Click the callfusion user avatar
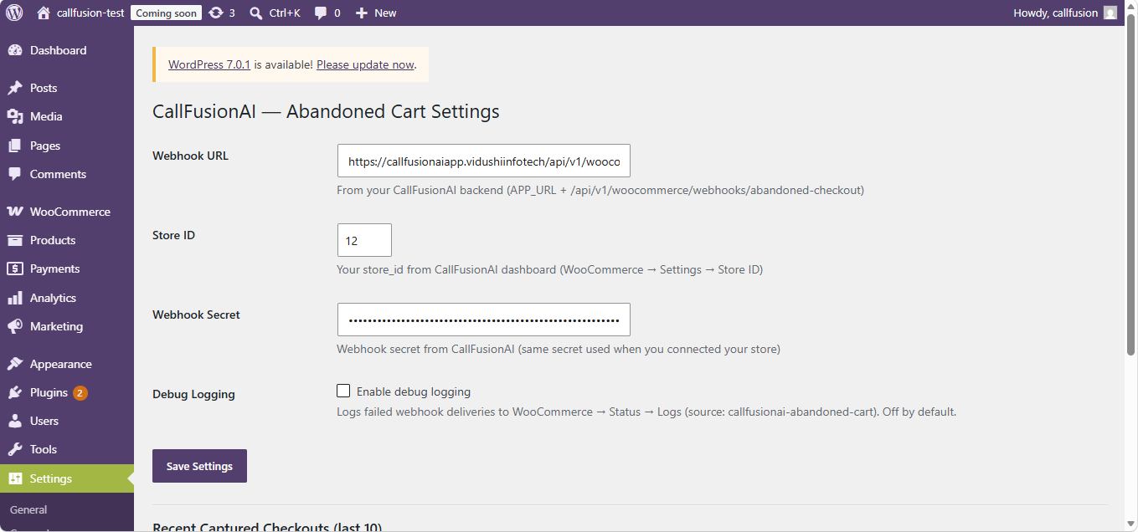The height and width of the screenshot is (532, 1138). pyautogui.click(x=1110, y=13)
